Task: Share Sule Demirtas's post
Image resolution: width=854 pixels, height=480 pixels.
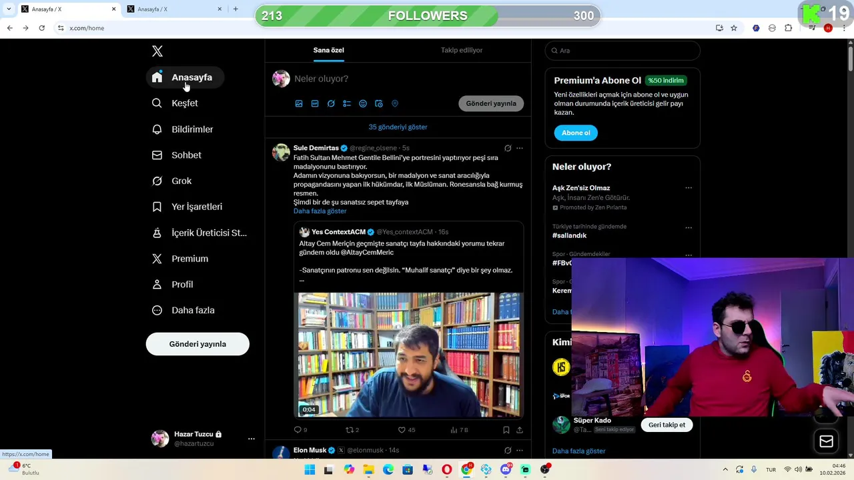Action: pyautogui.click(x=520, y=430)
